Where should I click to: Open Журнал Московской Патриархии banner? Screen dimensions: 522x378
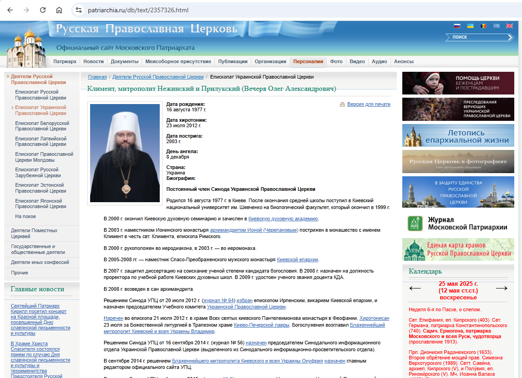(458, 224)
